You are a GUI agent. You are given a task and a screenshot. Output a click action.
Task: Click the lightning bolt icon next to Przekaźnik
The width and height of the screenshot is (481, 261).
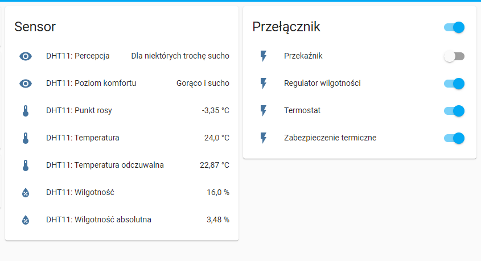click(264, 56)
